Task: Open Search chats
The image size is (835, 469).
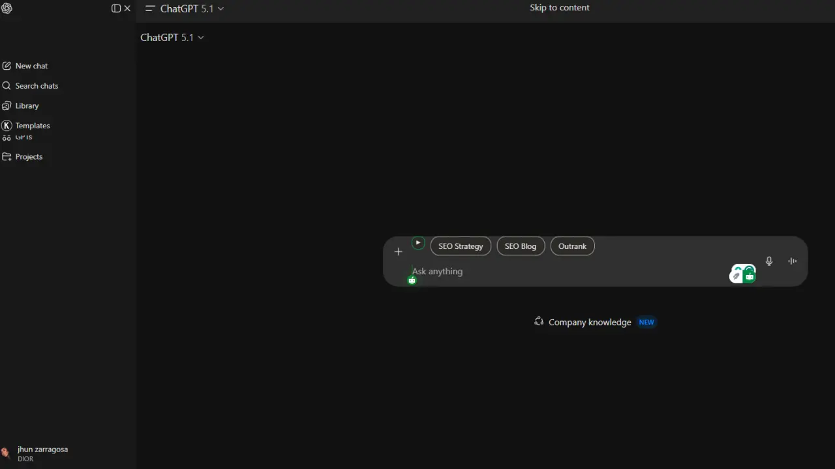Action: point(37,86)
